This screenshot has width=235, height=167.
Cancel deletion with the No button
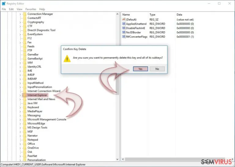[157, 69]
